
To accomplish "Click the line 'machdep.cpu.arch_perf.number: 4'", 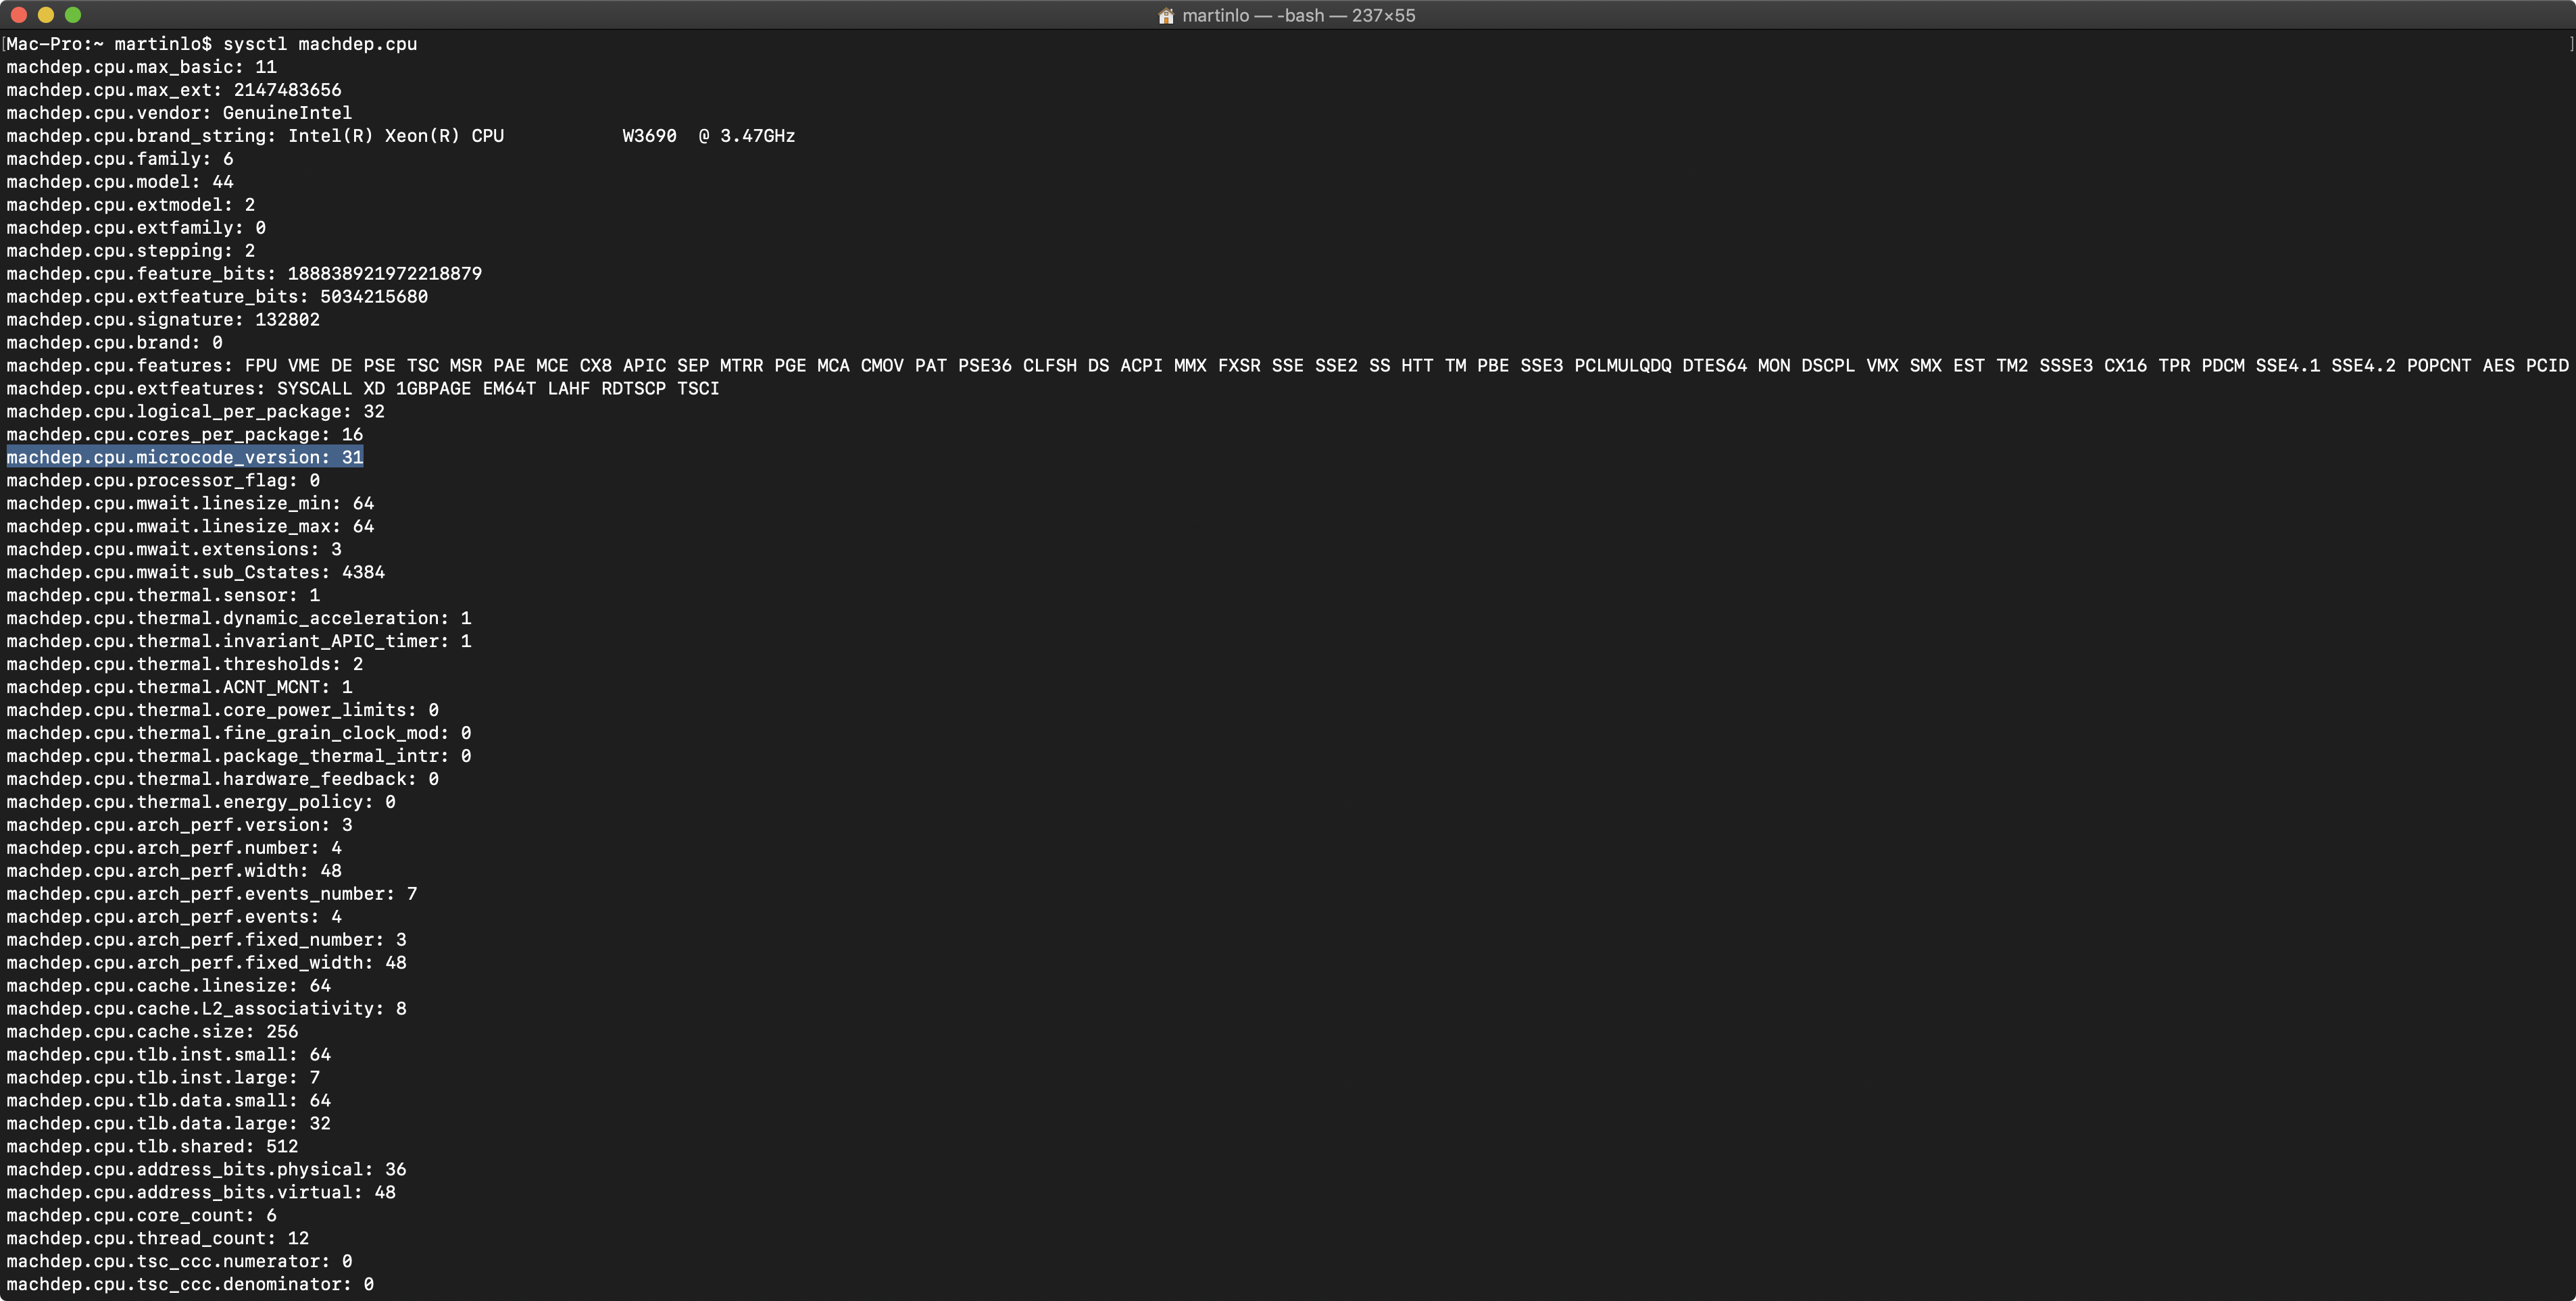I will point(174,848).
